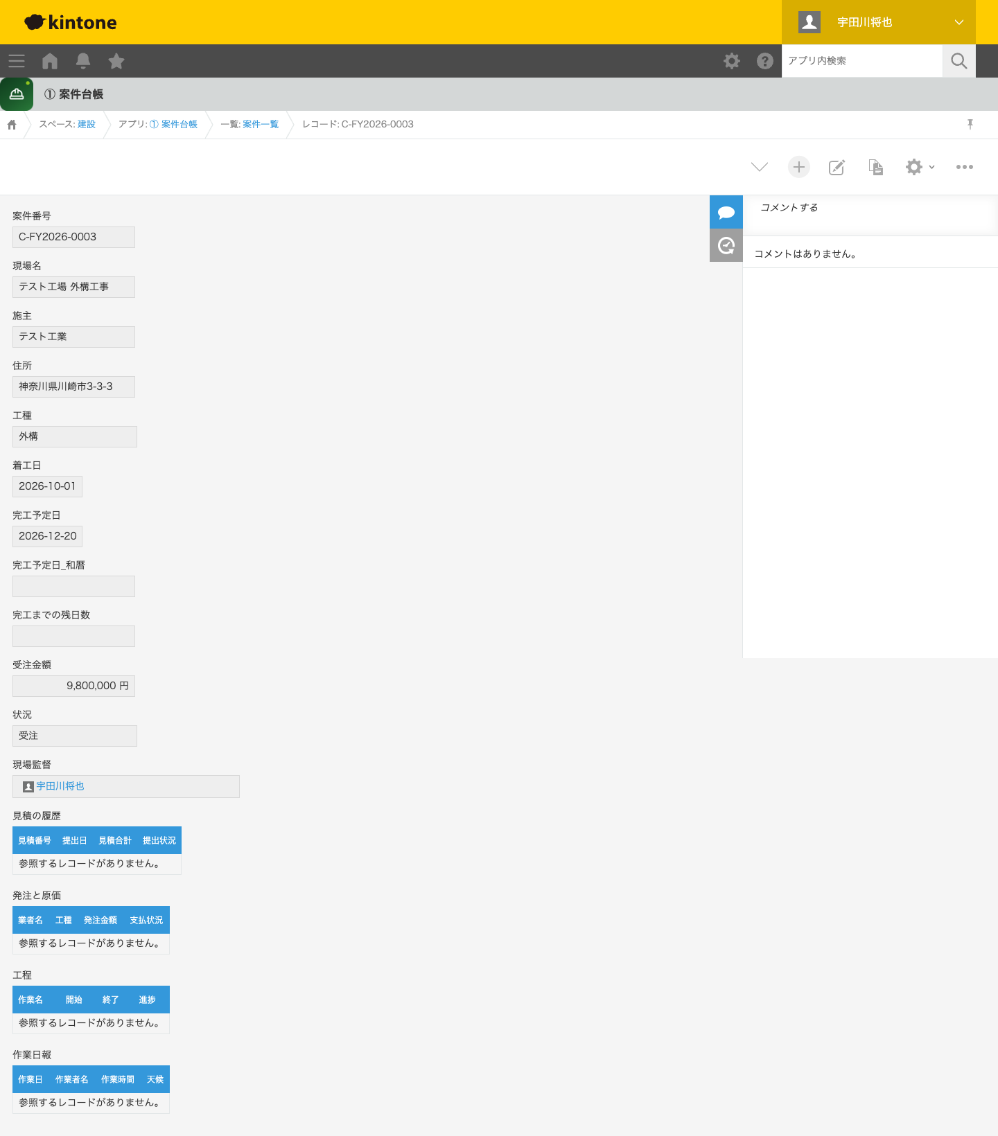998x1136 pixels.
Task: Pin the breadcrumb bar with the pin icon
Action: pyautogui.click(x=970, y=124)
